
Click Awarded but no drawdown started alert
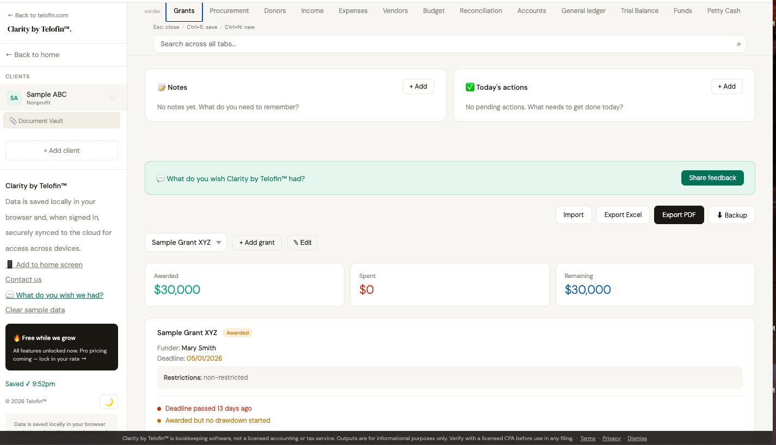[x=218, y=421]
